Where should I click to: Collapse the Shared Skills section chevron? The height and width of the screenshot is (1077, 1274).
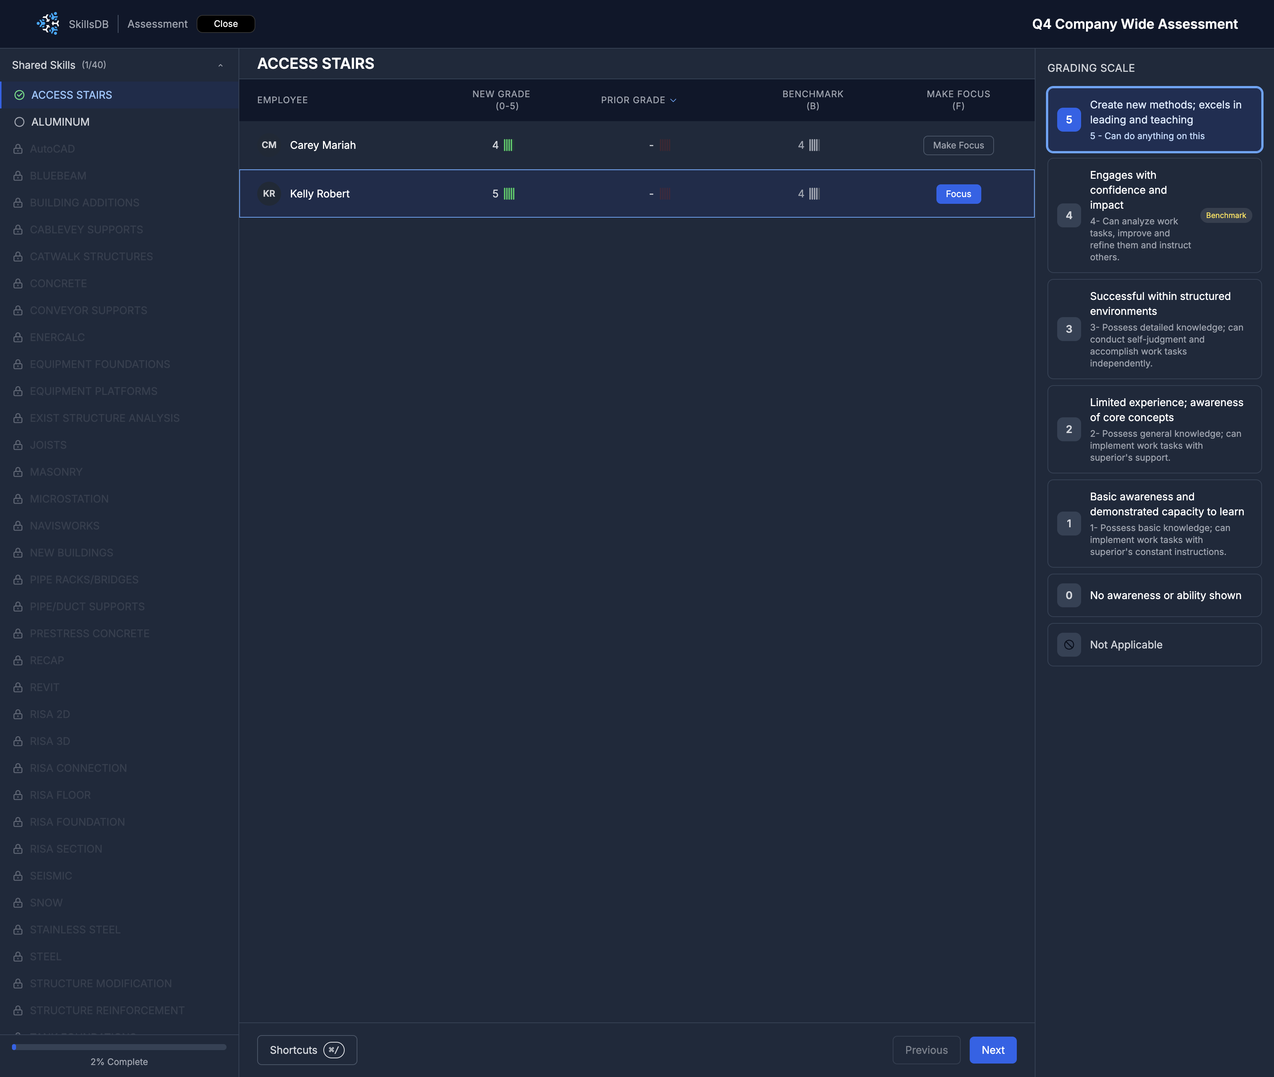coord(221,65)
